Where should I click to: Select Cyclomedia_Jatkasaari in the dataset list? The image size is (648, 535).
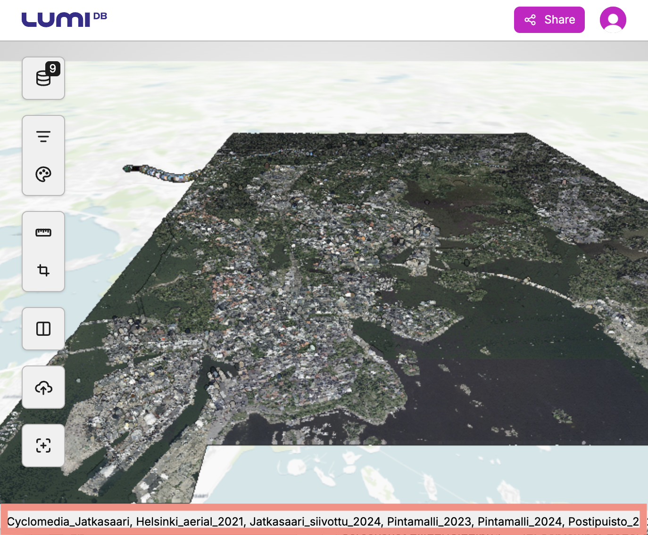[69, 522]
